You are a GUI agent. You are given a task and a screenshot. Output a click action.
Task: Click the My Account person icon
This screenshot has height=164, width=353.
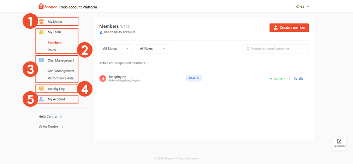tap(41, 99)
